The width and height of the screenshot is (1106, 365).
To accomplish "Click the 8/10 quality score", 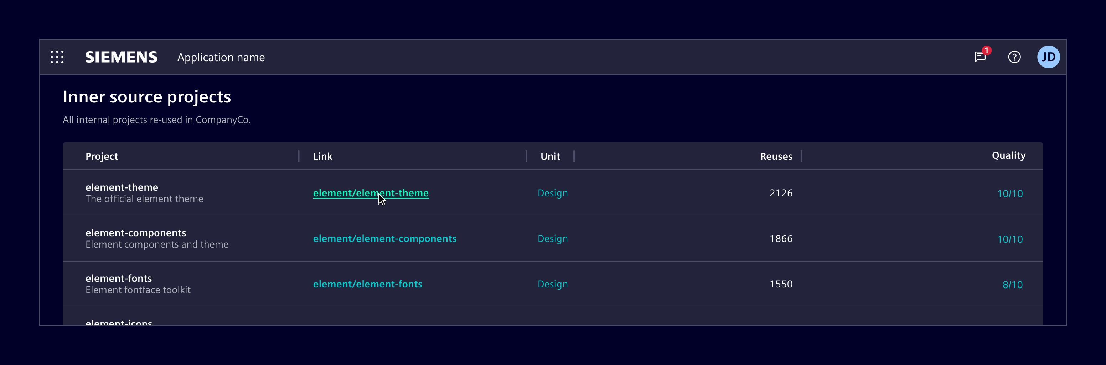I will (1012, 285).
